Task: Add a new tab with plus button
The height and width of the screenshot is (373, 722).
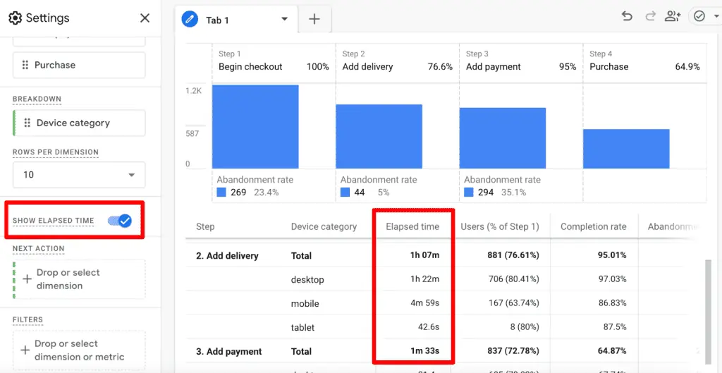Action: (x=314, y=19)
